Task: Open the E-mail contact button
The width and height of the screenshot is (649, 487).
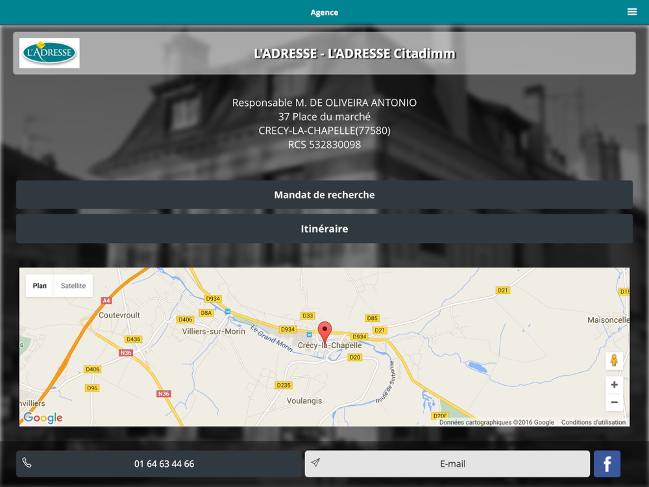Action: click(447, 464)
